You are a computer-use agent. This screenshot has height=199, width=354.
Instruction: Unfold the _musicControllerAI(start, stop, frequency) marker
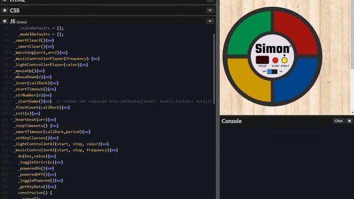tap(113, 150)
